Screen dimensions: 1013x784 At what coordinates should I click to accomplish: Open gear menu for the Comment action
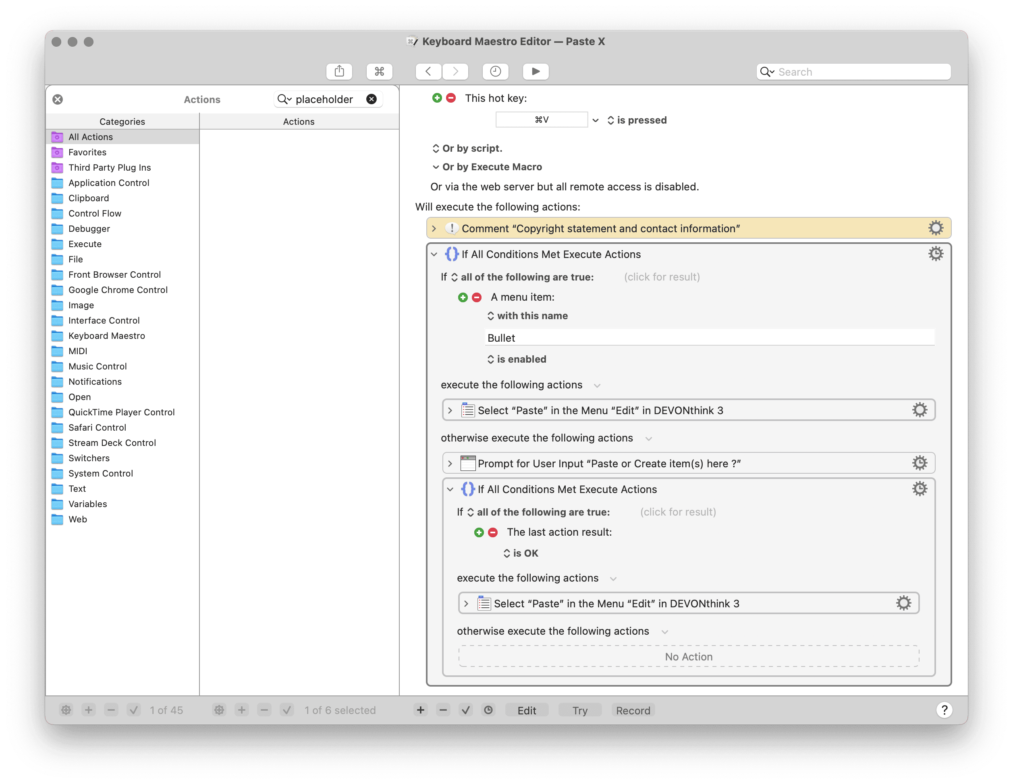(x=935, y=228)
